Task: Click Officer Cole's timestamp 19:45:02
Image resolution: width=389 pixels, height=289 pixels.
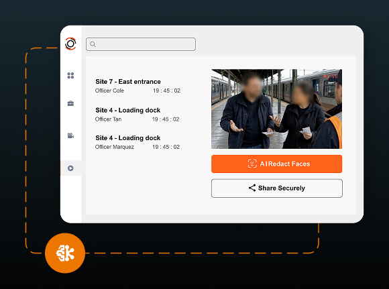Action: (166, 91)
